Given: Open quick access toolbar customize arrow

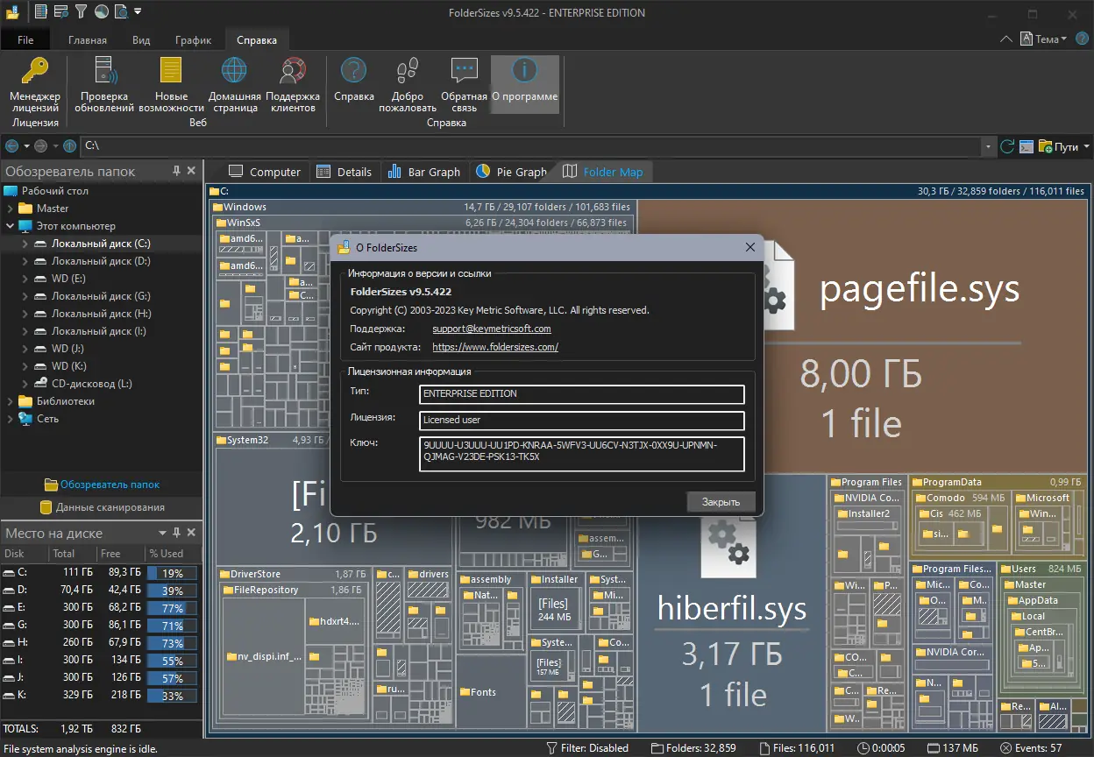Looking at the screenshot, I should (139, 12).
